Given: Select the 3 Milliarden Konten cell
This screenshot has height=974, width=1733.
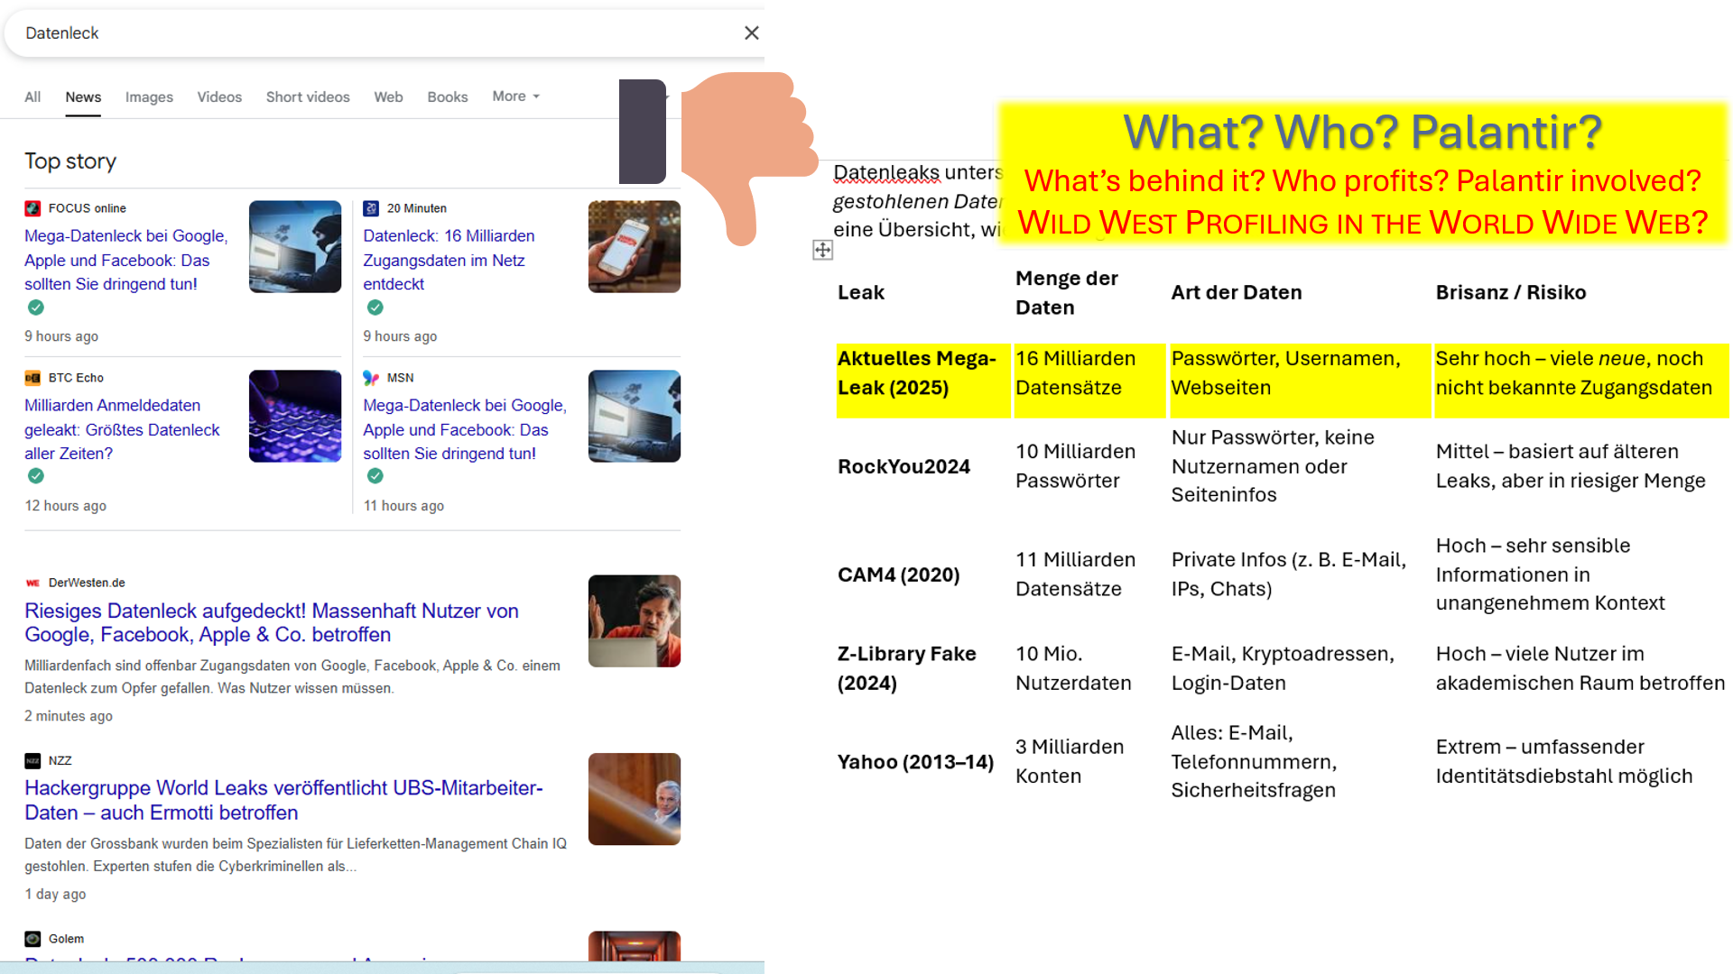Looking at the screenshot, I should (x=1070, y=761).
